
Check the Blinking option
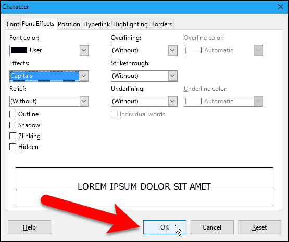[x=12, y=136]
